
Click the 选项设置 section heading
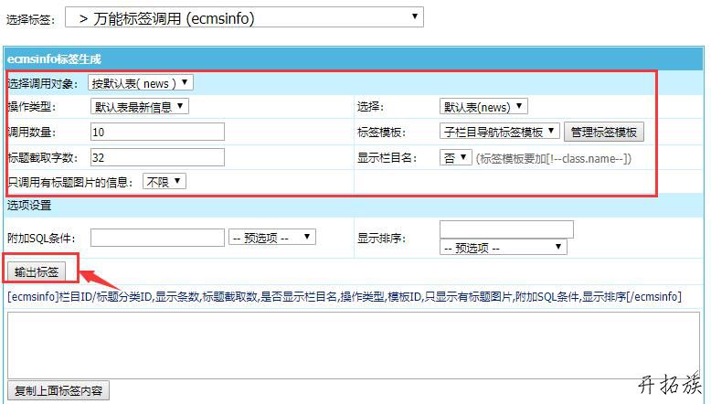[x=29, y=205]
